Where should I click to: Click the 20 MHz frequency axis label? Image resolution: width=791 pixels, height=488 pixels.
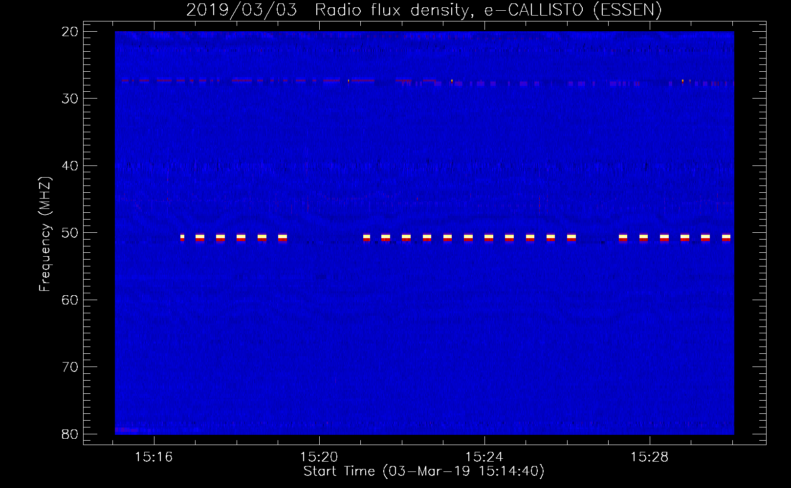70,32
